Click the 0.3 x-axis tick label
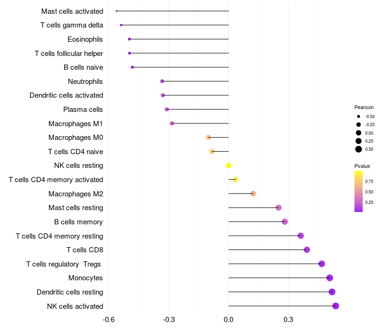Image resolution: width=380 pixels, height=332 pixels. pyautogui.click(x=288, y=320)
